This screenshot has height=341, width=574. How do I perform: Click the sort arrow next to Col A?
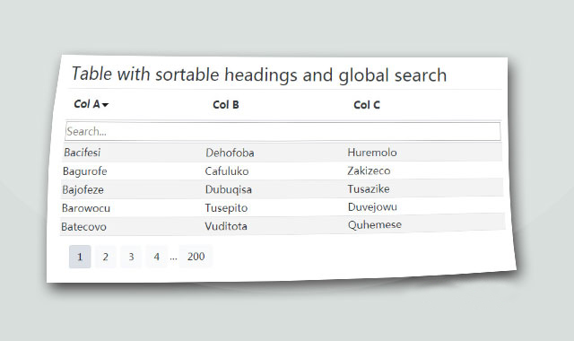coord(106,105)
